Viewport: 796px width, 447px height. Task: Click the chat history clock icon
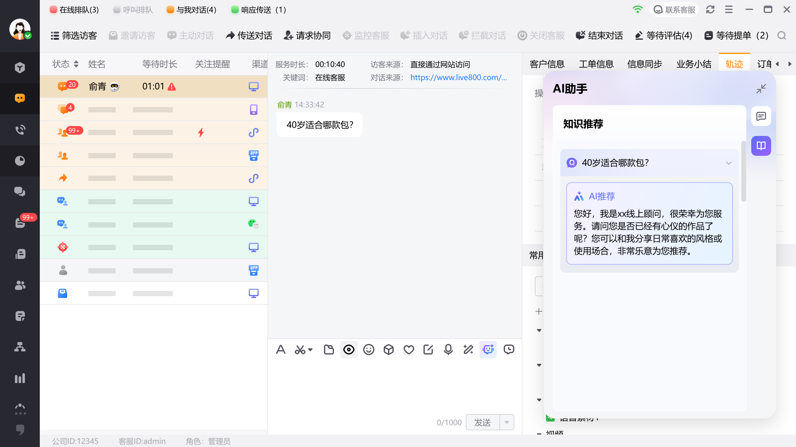click(x=509, y=350)
